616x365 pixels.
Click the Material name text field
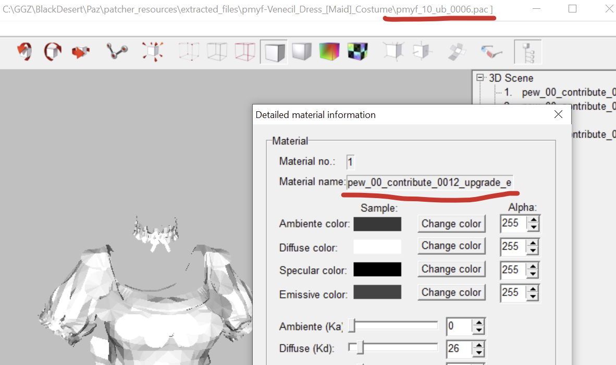[429, 182]
